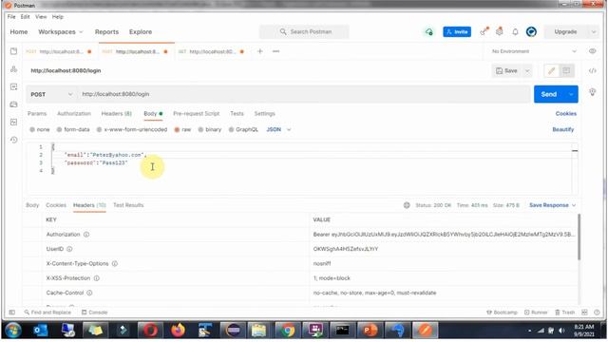This screenshot has width=608, height=342.
Task: Show info for X-Content-Type-Options header
Action: click(x=115, y=264)
